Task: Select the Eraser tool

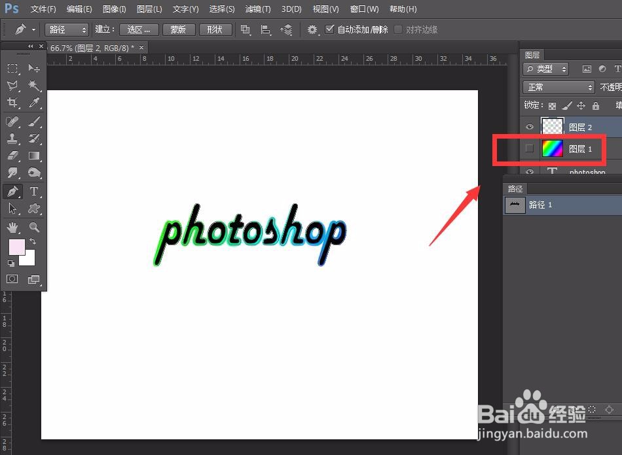Action: tap(12, 155)
